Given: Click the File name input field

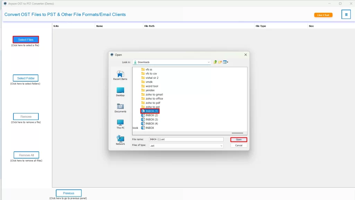Looking at the screenshot, I should (186, 139).
